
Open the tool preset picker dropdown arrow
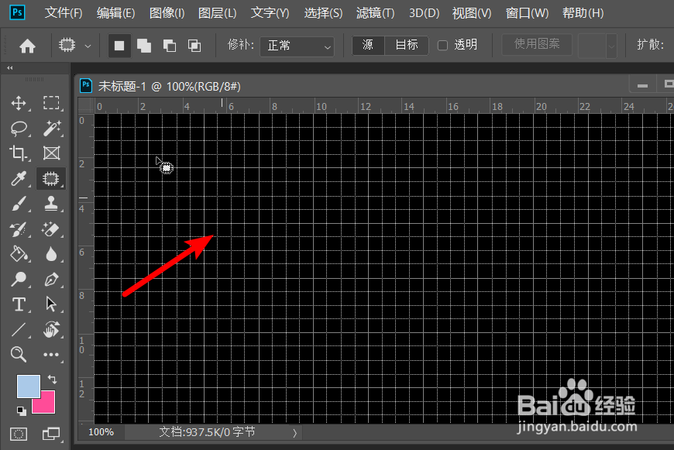click(88, 46)
